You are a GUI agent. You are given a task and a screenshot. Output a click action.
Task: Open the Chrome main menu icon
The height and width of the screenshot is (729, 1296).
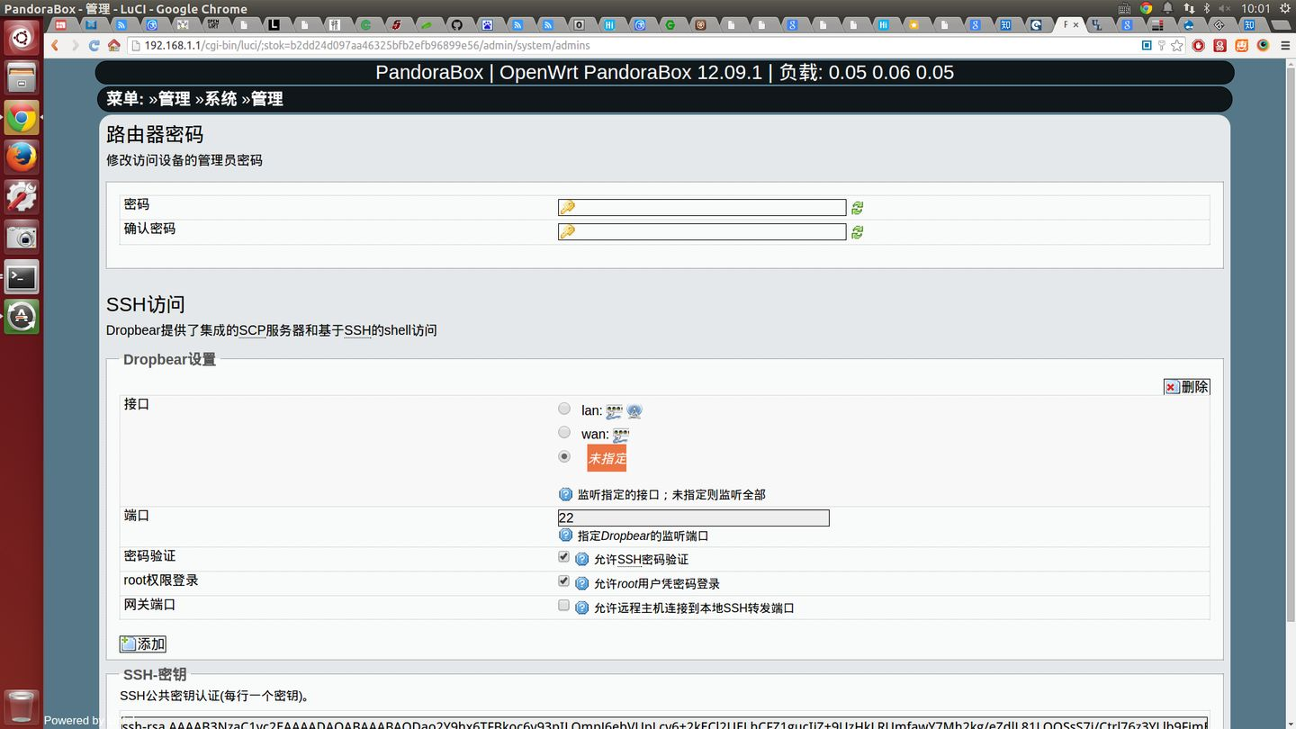pos(1283,45)
